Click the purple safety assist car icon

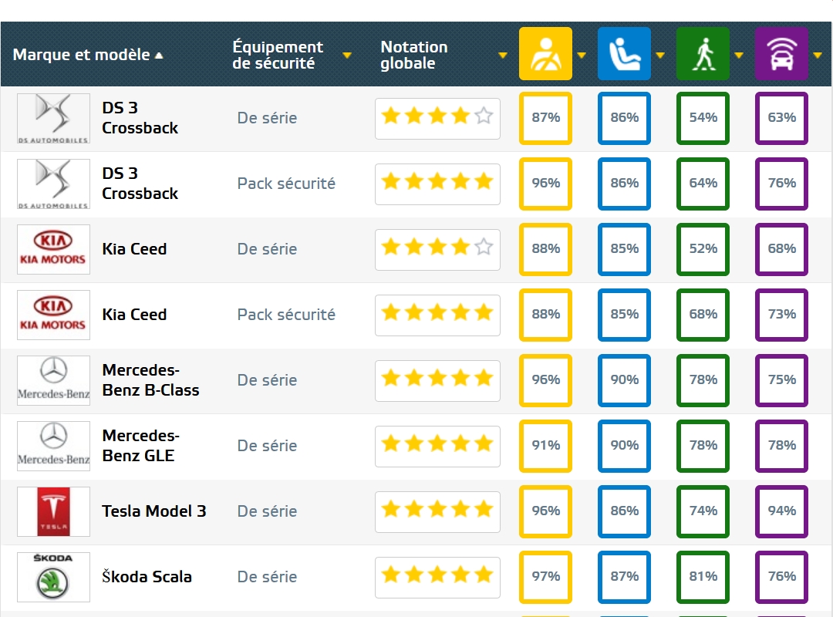point(781,54)
